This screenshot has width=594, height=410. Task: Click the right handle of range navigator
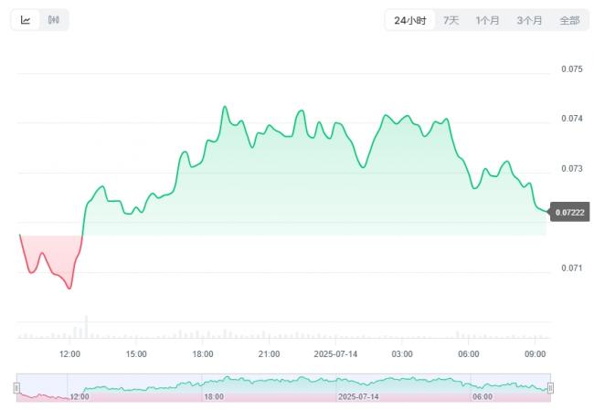tap(550, 388)
